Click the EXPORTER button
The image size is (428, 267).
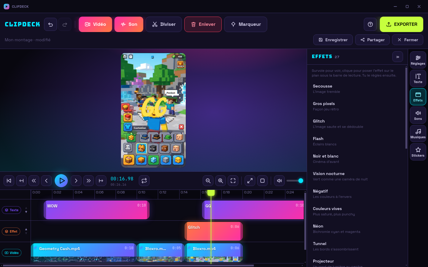click(402, 24)
